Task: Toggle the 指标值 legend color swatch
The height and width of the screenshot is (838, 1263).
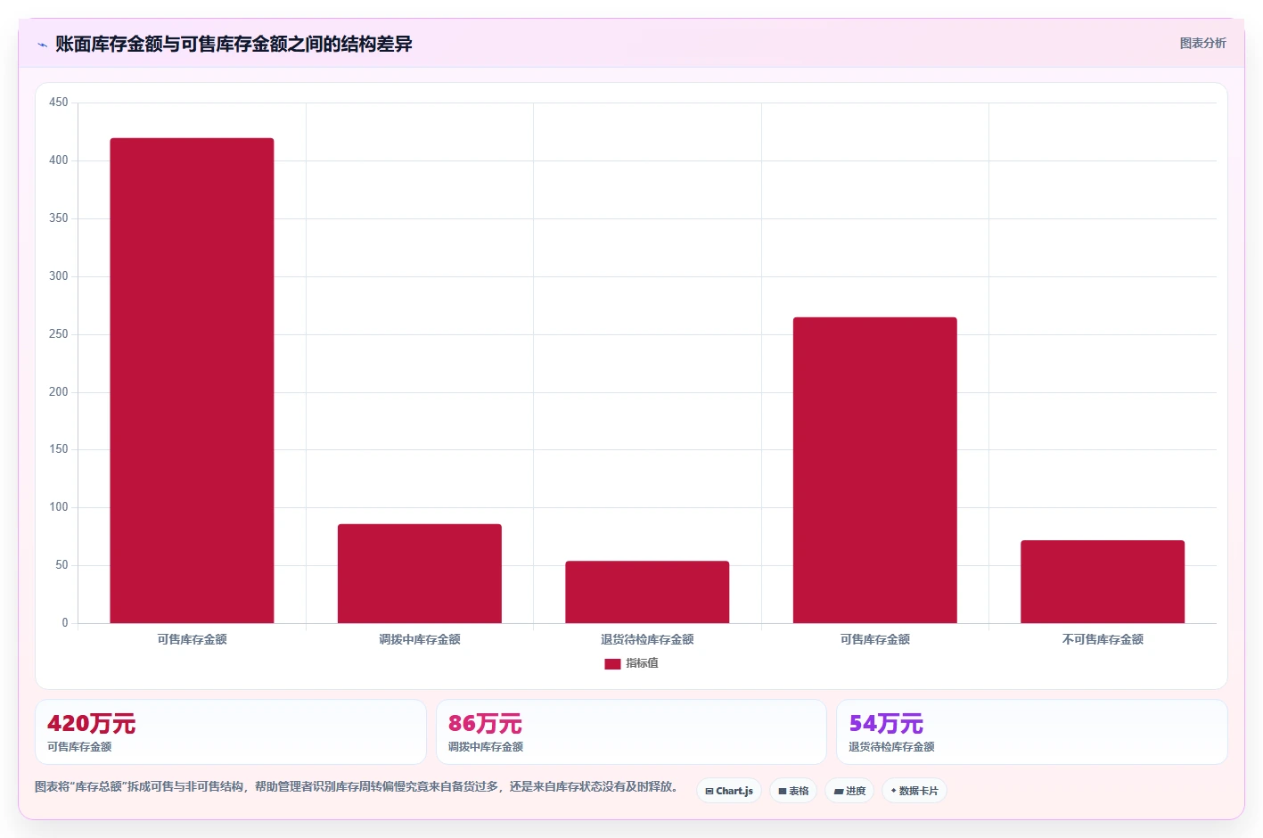Action: coord(612,664)
